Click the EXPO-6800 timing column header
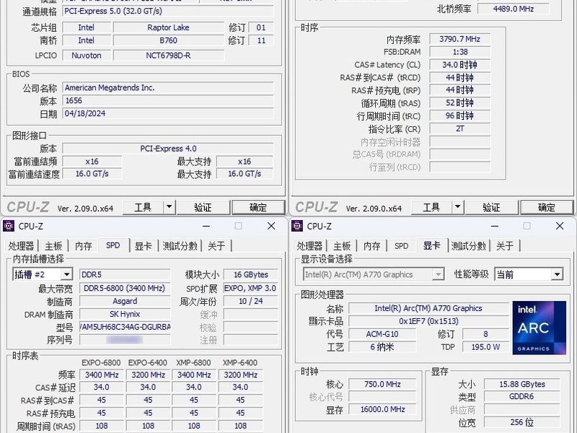Image resolution: width=577 pixels, height=433 pixels. 101,363
